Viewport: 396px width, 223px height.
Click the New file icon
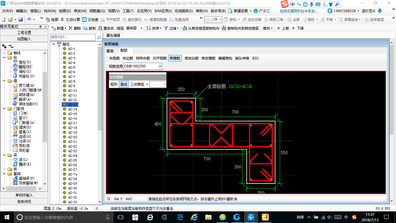(x=4, y=19)
